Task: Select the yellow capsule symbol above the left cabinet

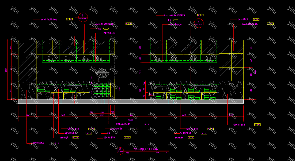Action: coord(106,28)
